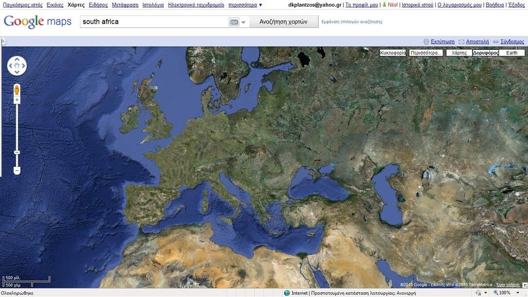Click the 100% zoom value in status bar
This screenshot has width=528, height=297.
(505, 293)
